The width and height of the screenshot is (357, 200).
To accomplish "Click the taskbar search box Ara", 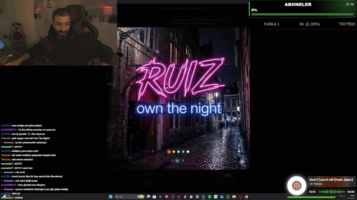I will point(130,197).
